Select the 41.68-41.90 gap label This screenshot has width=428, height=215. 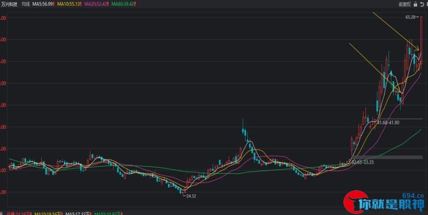click(x=388, y=123)
